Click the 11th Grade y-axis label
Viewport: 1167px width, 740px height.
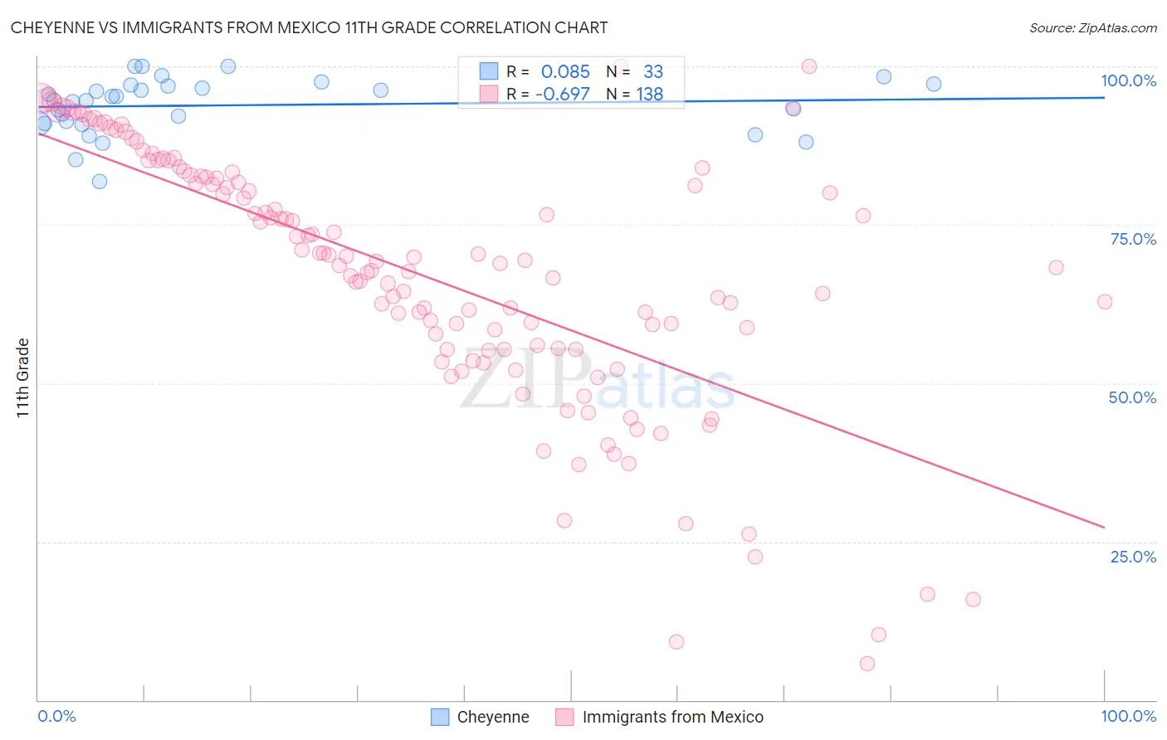pyautogui.click(x=23, y=377)
